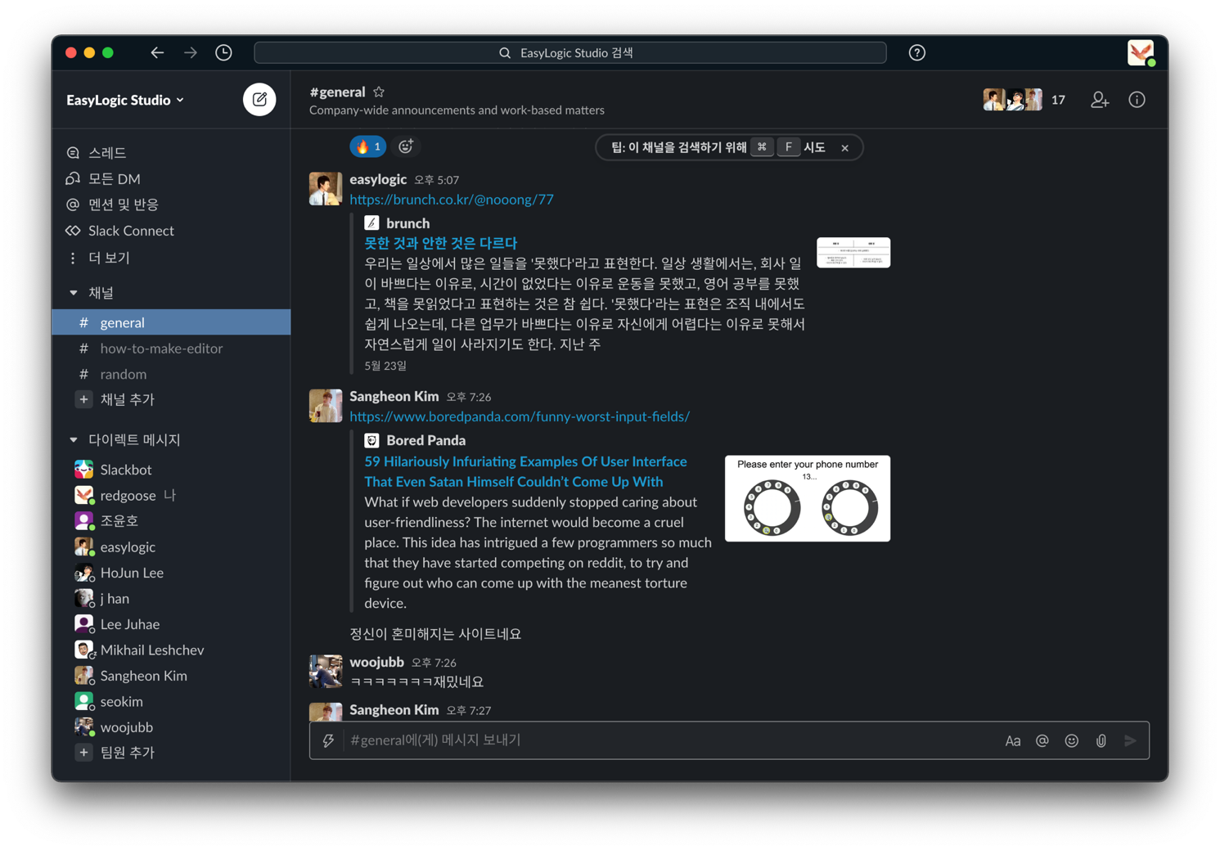1220x850 pixels.
Task: Open the brunch article preview thumbnail
Action: pos(853,253)
